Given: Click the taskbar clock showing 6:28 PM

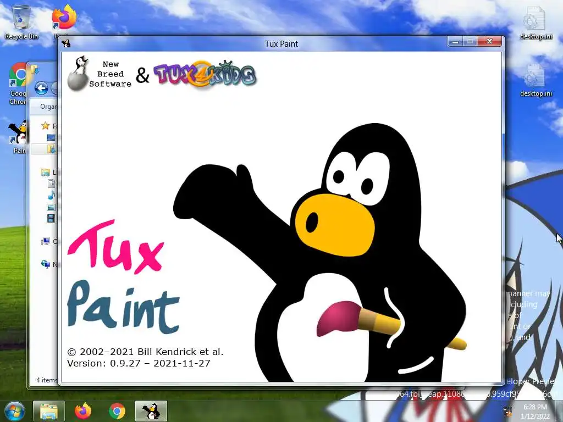Looking at the screenshot, I should [535, 412].
